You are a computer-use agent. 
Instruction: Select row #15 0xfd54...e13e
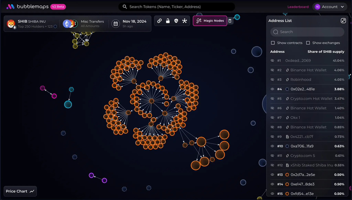click(307, 194)
